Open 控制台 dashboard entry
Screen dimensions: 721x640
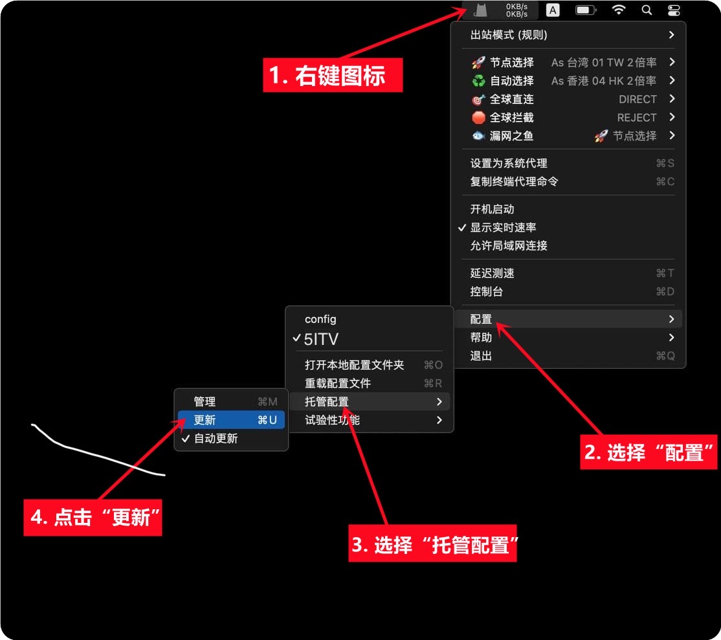[487, 292]
